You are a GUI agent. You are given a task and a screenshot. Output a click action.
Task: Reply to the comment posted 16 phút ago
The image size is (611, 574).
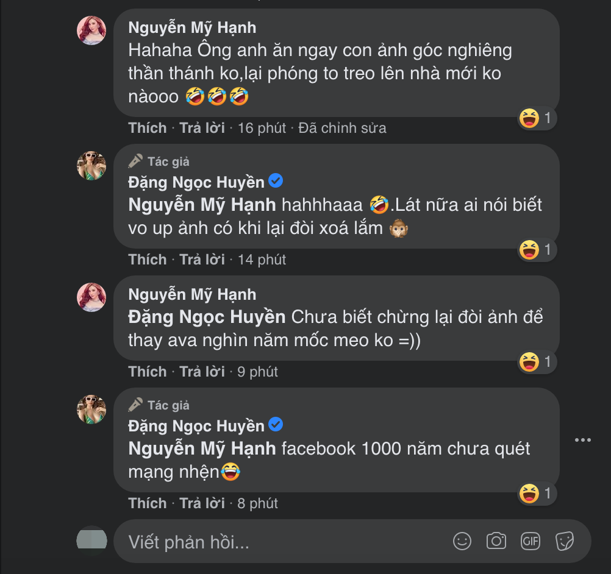point(202,128)
